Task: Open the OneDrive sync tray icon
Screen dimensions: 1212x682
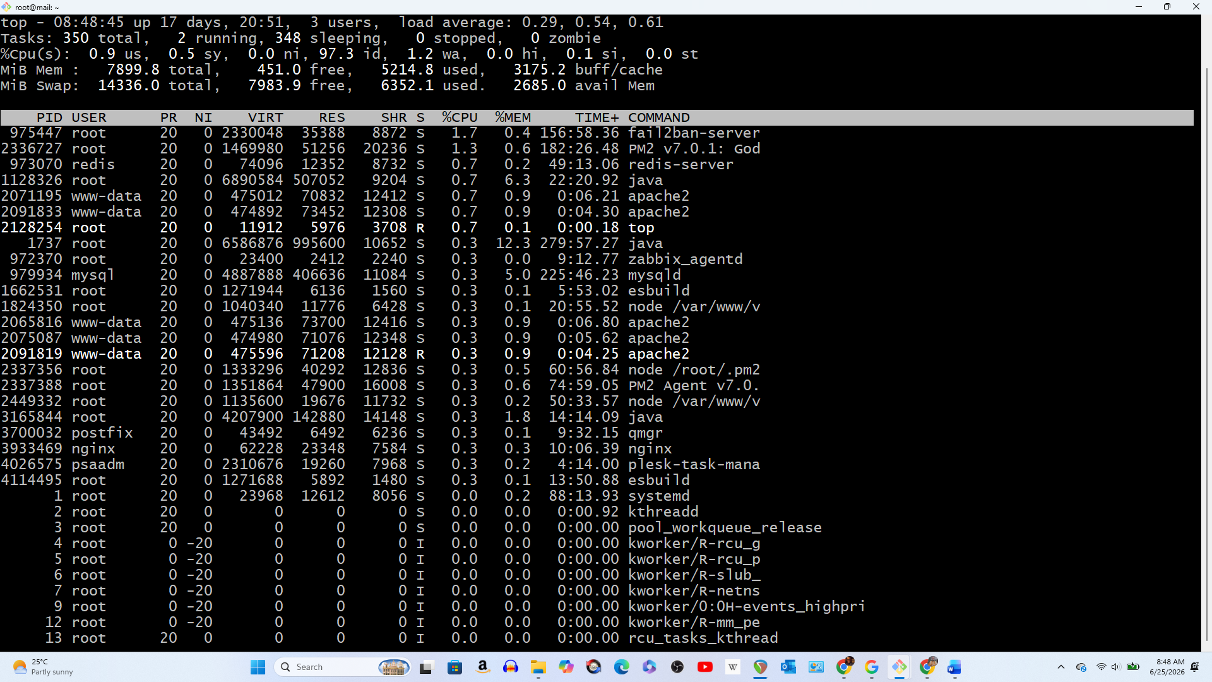Action: coord(1081,667)
